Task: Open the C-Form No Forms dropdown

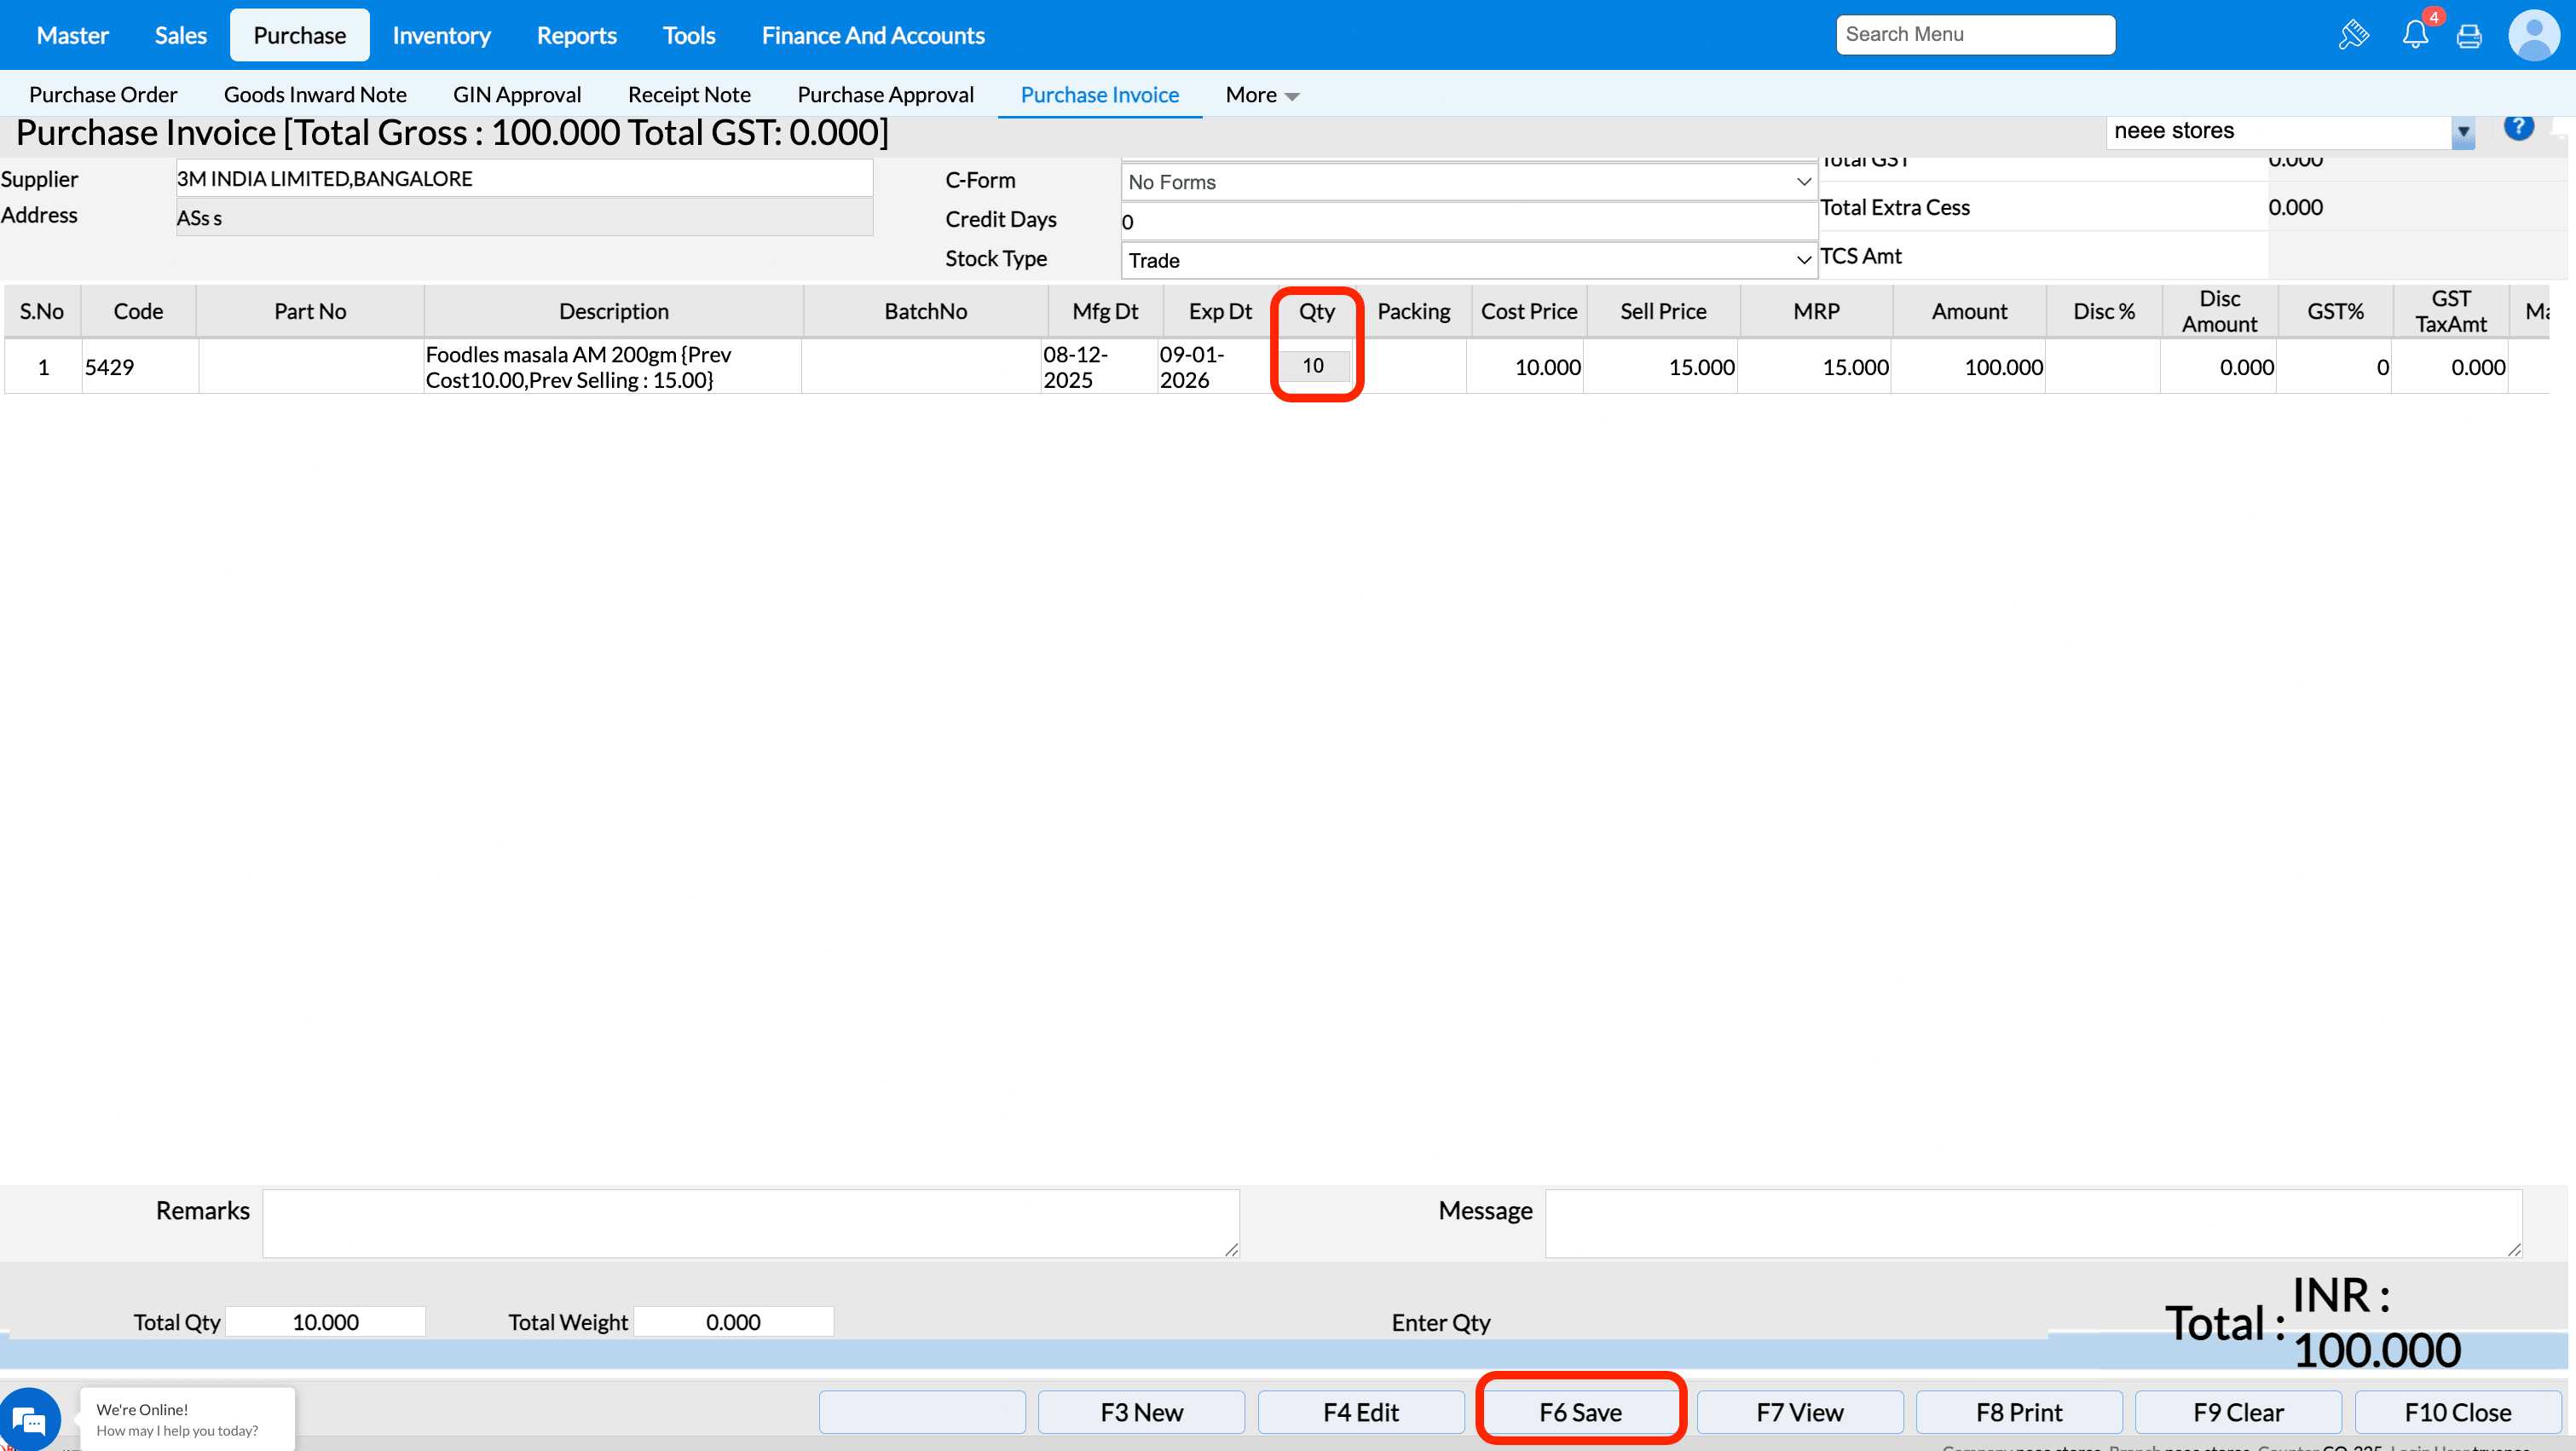Action: tap(1468, 182)
